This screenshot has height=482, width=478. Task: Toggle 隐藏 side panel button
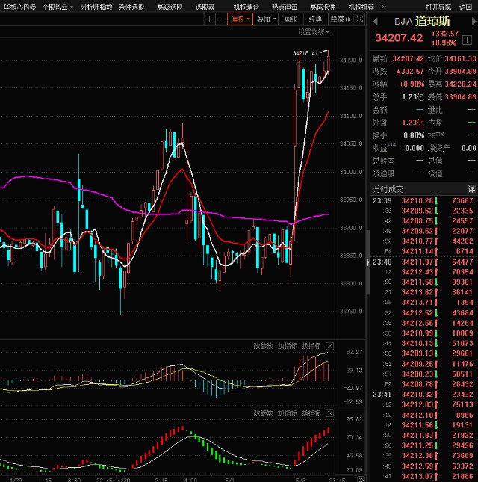[340, 19]
